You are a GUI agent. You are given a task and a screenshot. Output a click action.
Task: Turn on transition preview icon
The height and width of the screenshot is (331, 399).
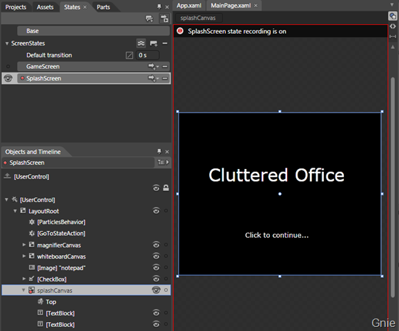(x=164, y=19)
